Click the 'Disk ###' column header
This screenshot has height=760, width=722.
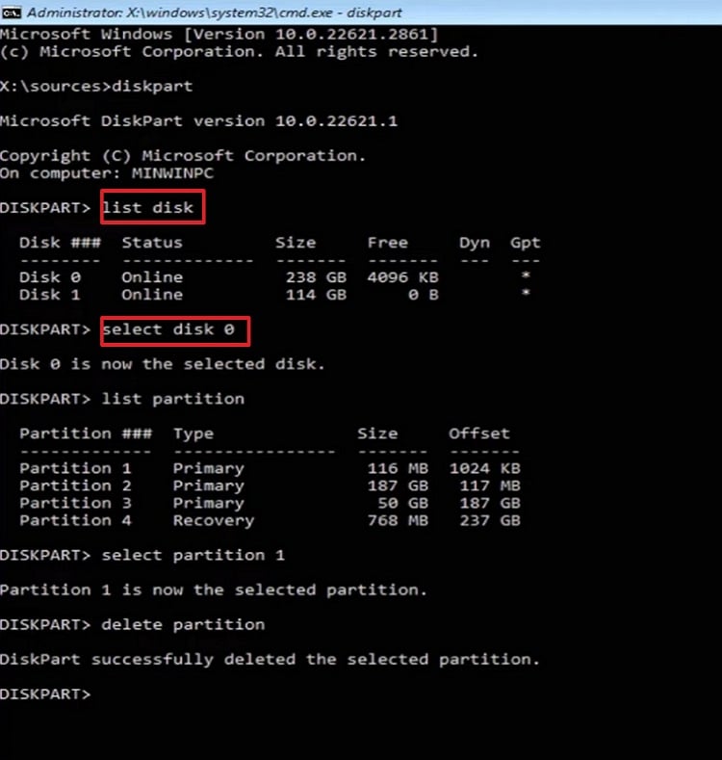click(60, 243)
